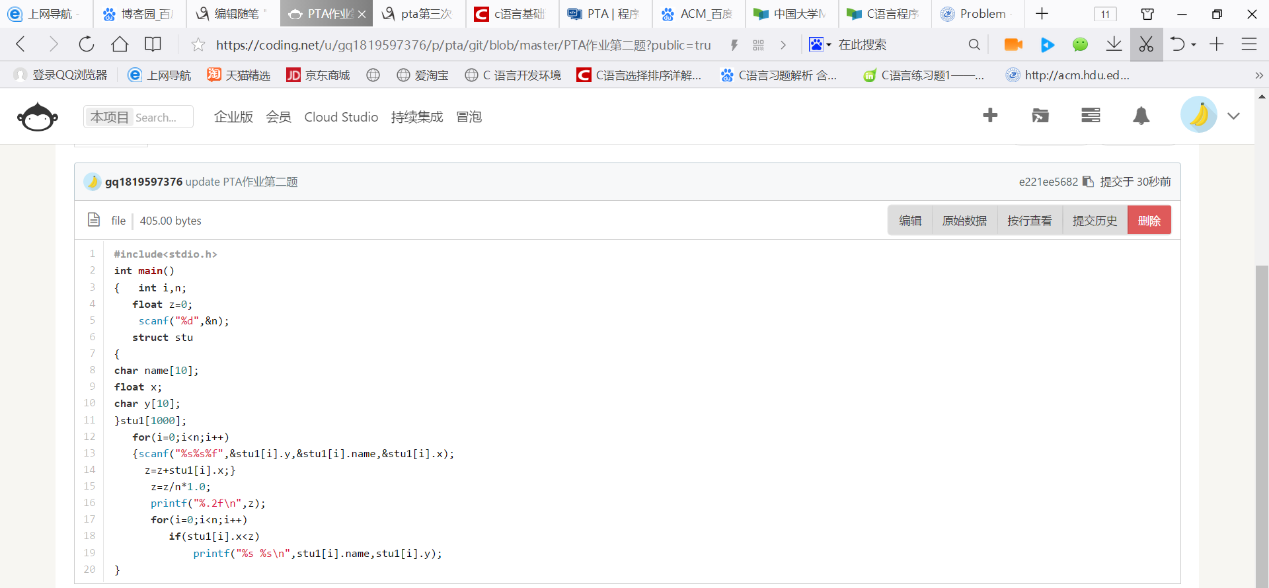Image resolution: width=1269 pixels, height=588 pixels.
Task: Open the orange video camera toolbar icon
Action: (1013, 44)
